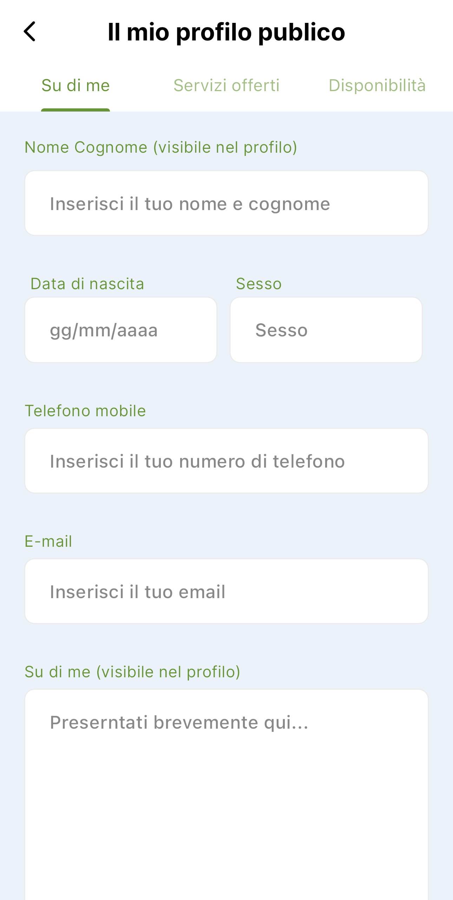Click the green Sesso label above the selector
The width and height of the screenshot is (453, 900).
tap(259, 284)
